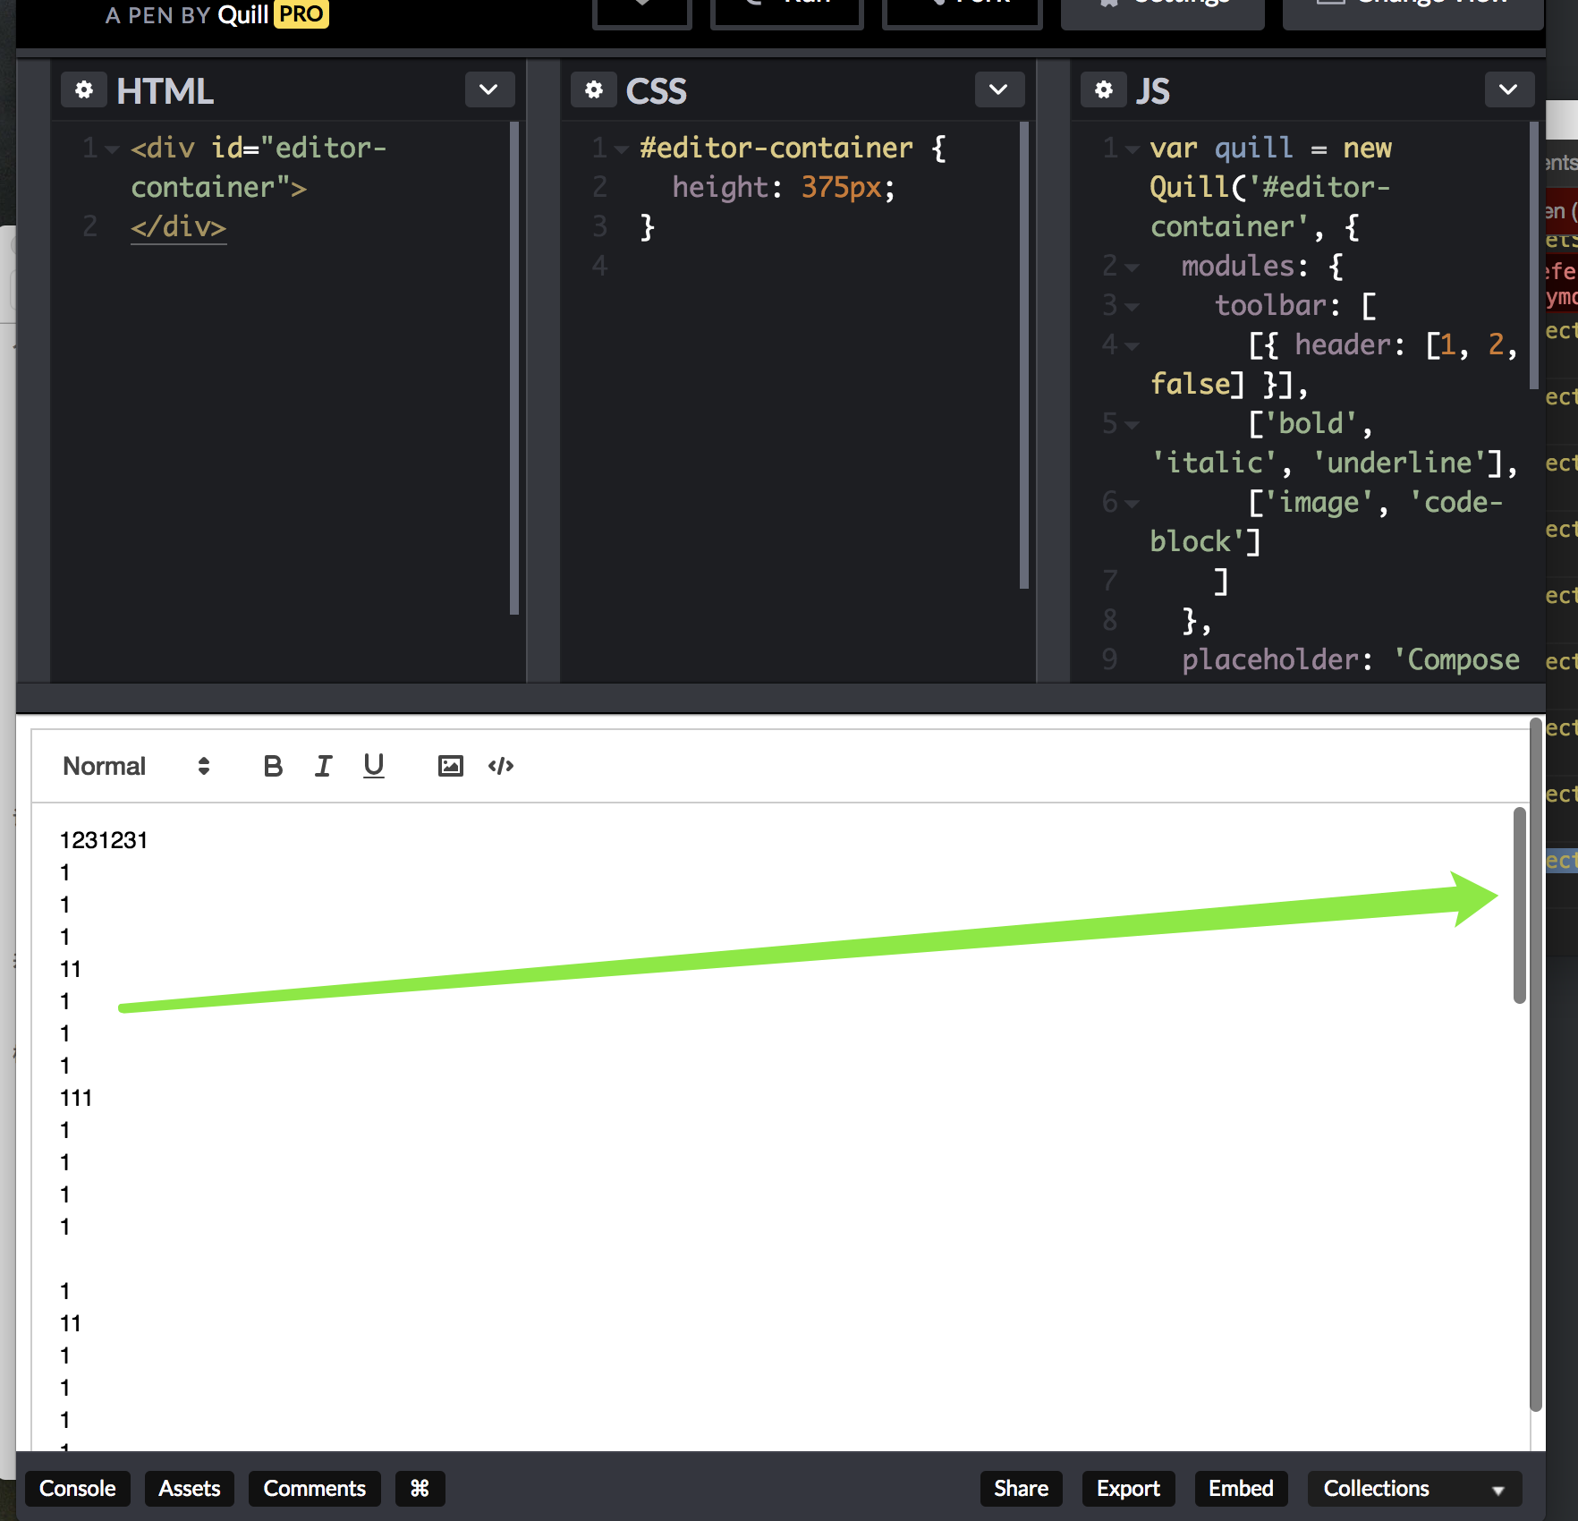This screenshot has width=1578, height=1521.
Task: Toggle italic text formatting
Action: coord(323,766)
